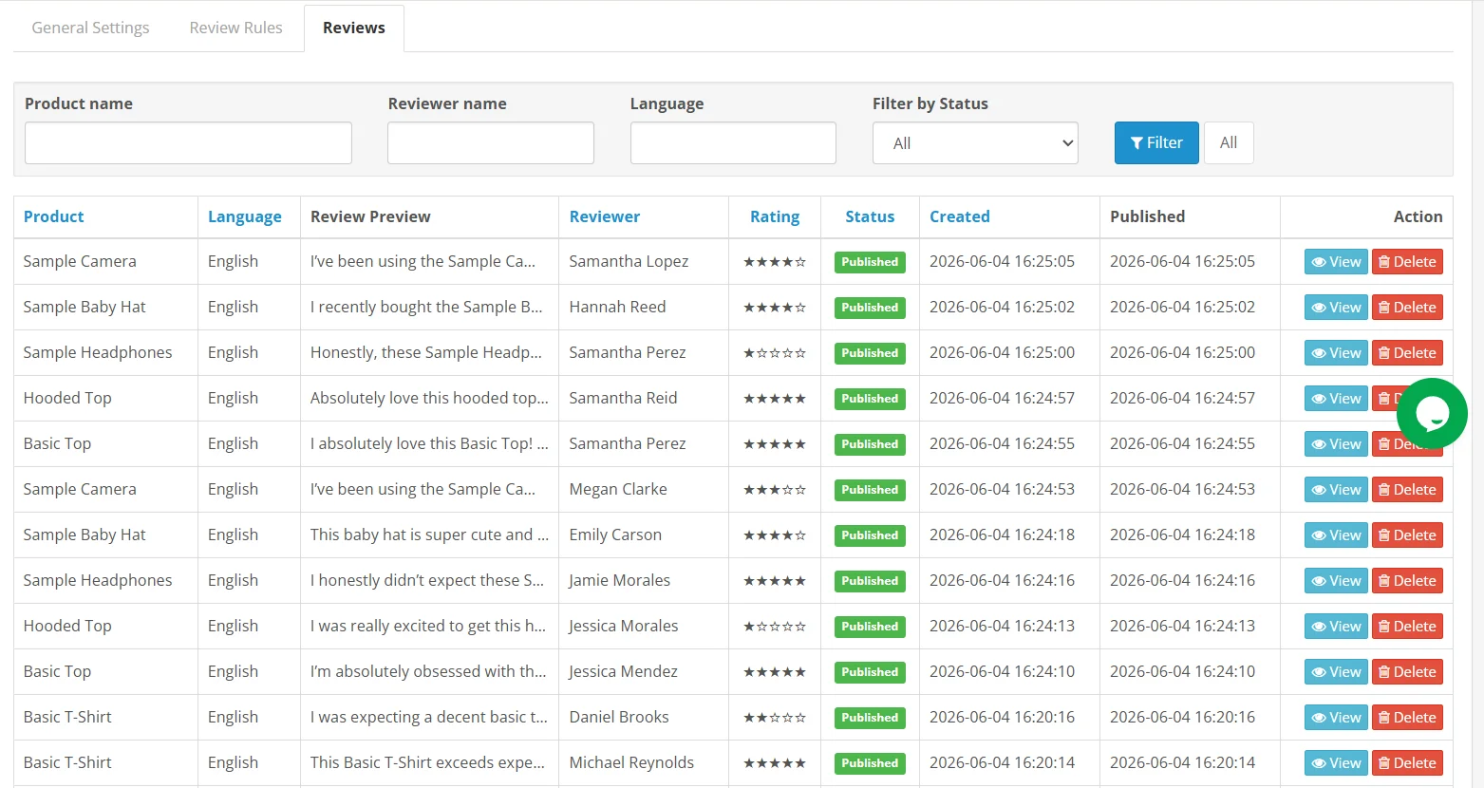This screenshot has height=788, width=1484.
Task: View the Megan Clarke review
Action: (x=1336, y=490)
